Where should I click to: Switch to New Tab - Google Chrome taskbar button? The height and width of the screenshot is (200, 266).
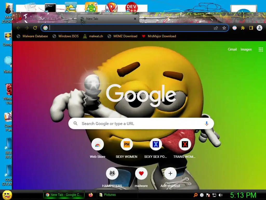tap(64, 195)
